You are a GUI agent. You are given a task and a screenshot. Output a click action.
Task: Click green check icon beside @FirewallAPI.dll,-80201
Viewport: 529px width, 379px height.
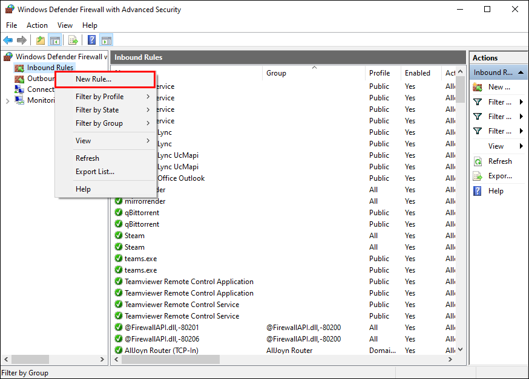[x=119, y=328]
